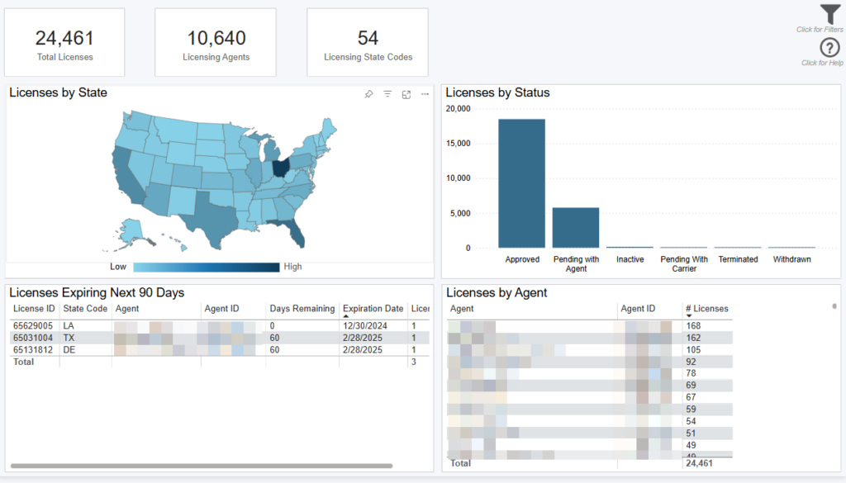Select license row 65629005 for LA
The image size is (846, 483).
tap(34, 326)
